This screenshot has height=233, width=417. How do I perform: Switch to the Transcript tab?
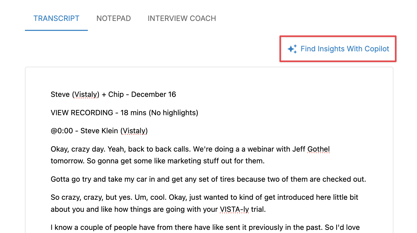56,18
